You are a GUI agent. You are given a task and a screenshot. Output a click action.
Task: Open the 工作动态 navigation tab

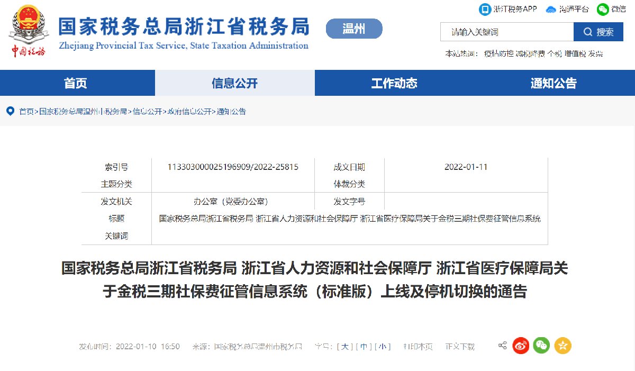pyautogui.click(x=394, y=83)
